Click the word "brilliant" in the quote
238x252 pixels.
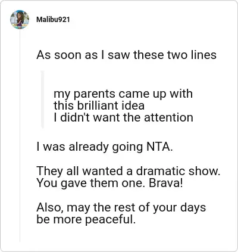96,105
